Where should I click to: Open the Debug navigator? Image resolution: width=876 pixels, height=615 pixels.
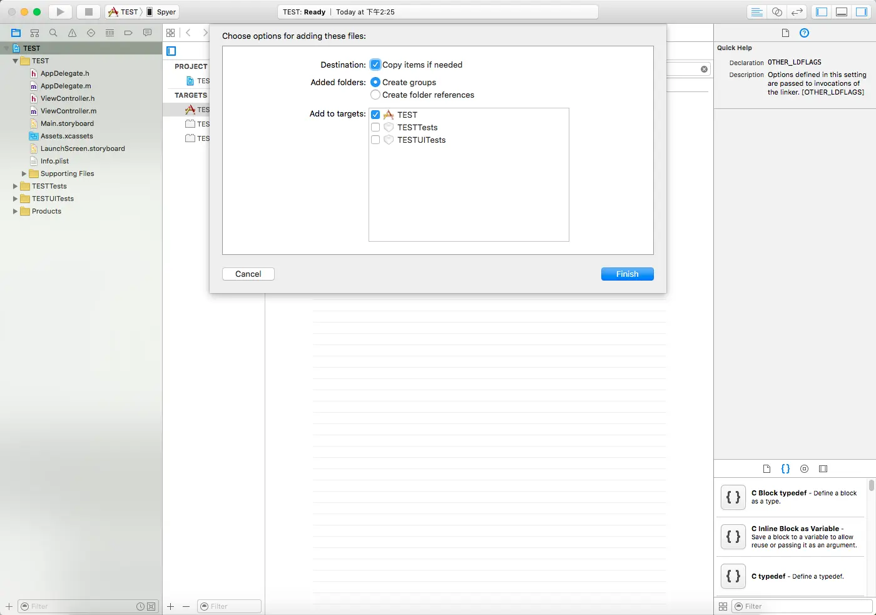coord(109,33)
